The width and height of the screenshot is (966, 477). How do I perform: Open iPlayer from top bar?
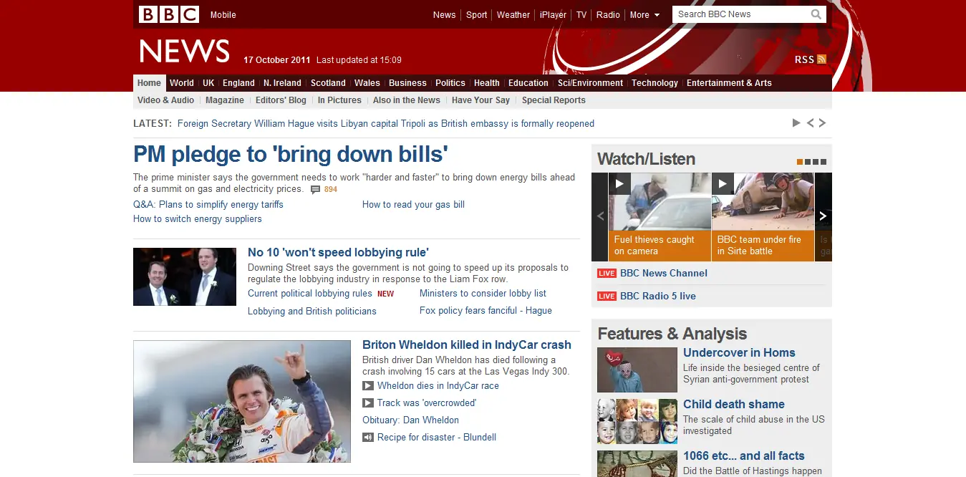553,15
